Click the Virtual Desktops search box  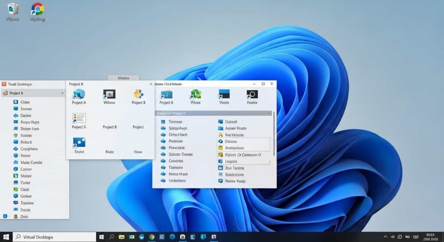coord(54,237)
